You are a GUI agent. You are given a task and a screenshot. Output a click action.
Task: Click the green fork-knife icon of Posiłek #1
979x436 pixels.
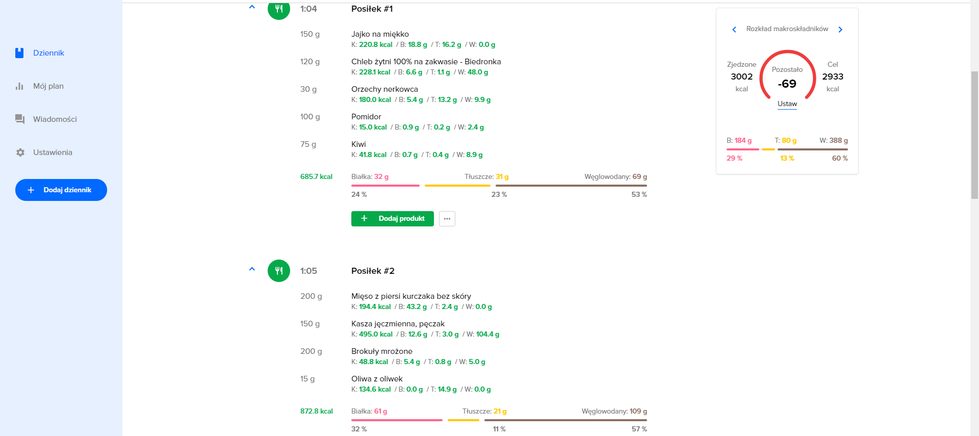(x=279, y=9)
